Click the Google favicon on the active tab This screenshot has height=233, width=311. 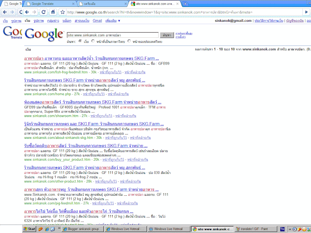click(x=133, y=4)
